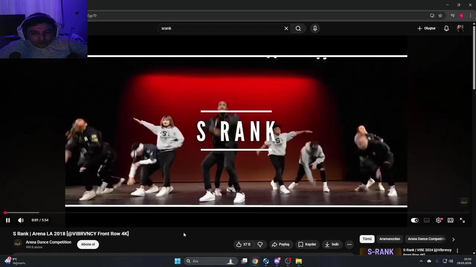The image size is (476, 267).
Task: Toggle subtitles button in player
Action: (427, 220)
